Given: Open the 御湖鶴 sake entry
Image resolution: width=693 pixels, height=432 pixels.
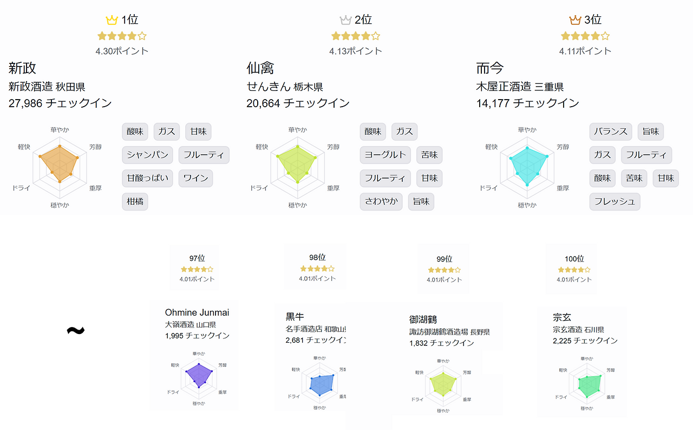Looking at the screenshot, I should pyautogui.click(x=423, y=319).
